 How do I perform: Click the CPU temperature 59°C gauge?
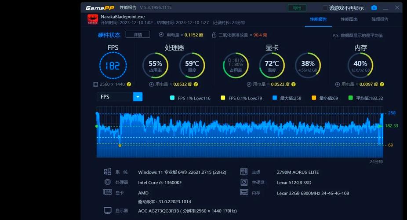(x=192, y=66)
